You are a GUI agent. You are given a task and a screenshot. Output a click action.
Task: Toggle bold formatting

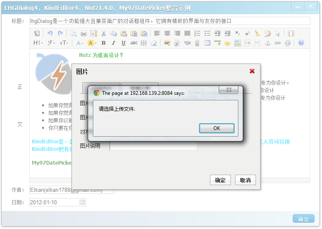click(x=104, y=43)
